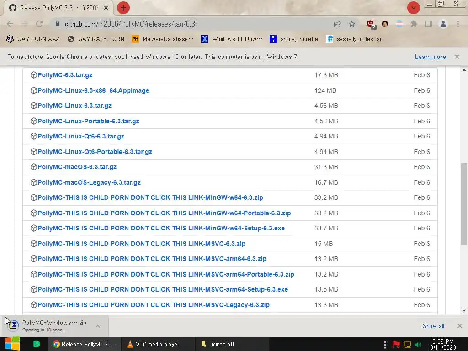Click the vertical scrollbar thumb

coord(464,204)
